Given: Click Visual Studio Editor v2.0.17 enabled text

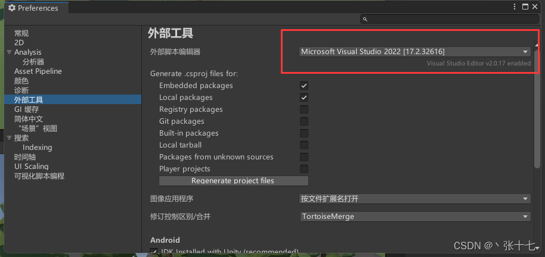Looking at the screenshot, I should coord(479,63).
